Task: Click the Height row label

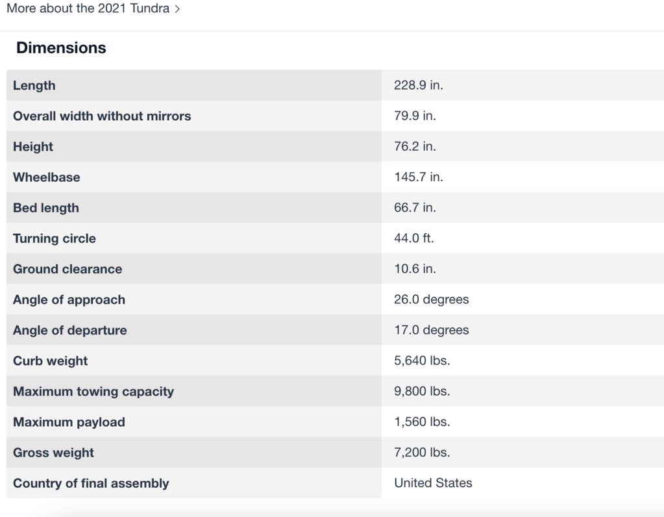Action: [33, 147]
